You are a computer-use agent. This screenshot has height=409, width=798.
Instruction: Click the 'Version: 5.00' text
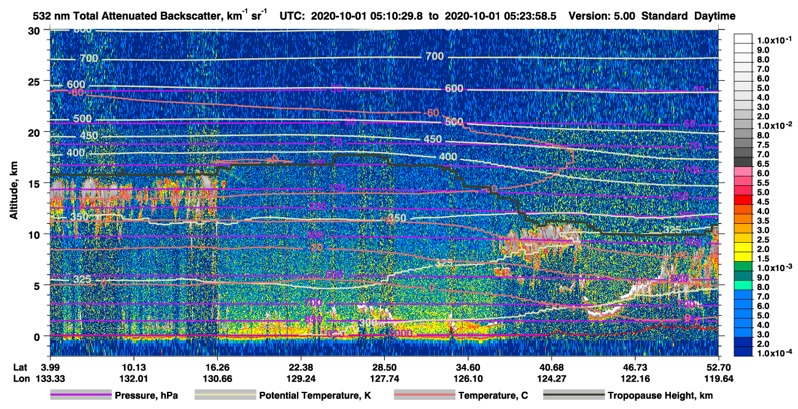point(603,16)
